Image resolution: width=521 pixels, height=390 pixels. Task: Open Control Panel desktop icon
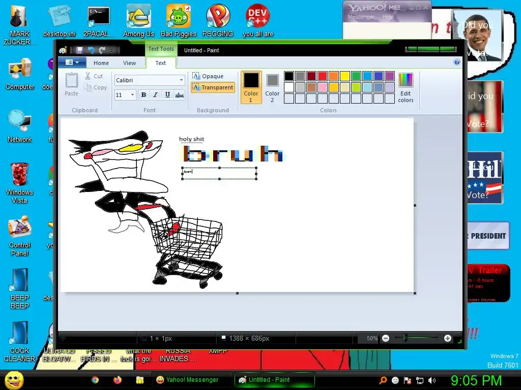(20, 236)
